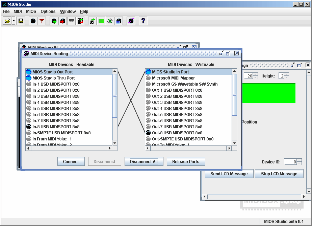Open the SysEx send/receive toolbar icon
Screen dimensions: 312x226
[x=80, y=21]
